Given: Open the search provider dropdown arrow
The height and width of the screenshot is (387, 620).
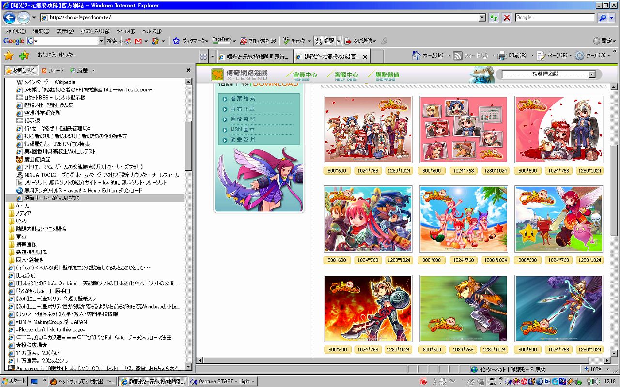Looking at the screenshot, I should coord(612,18).
